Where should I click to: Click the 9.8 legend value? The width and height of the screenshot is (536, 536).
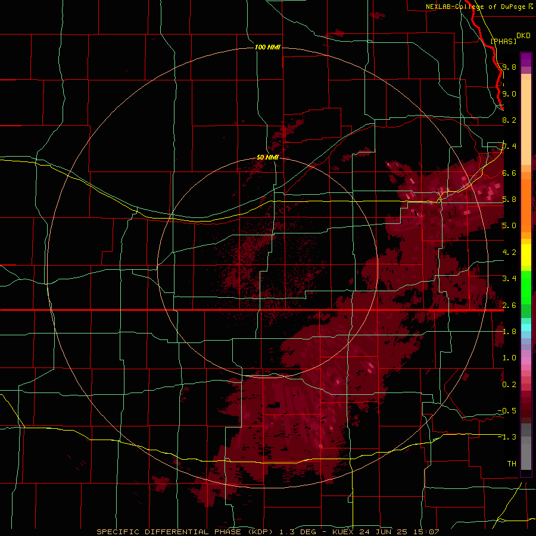[509, 67]
